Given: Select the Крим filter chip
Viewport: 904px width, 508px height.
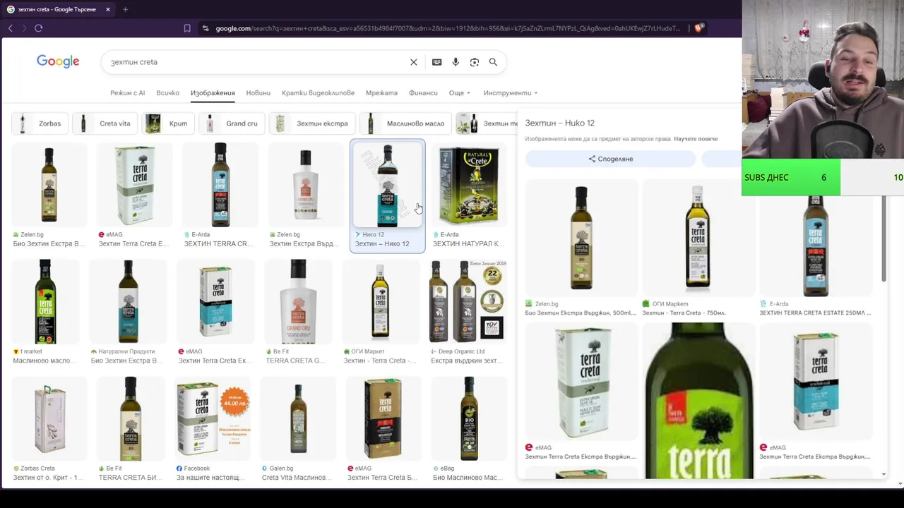Looking at the screenshot, I should pyautogui.click(x=168, y=123).
